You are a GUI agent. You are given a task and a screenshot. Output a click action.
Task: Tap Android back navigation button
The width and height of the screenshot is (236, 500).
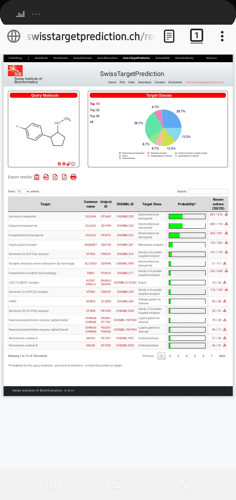[184, 484]
